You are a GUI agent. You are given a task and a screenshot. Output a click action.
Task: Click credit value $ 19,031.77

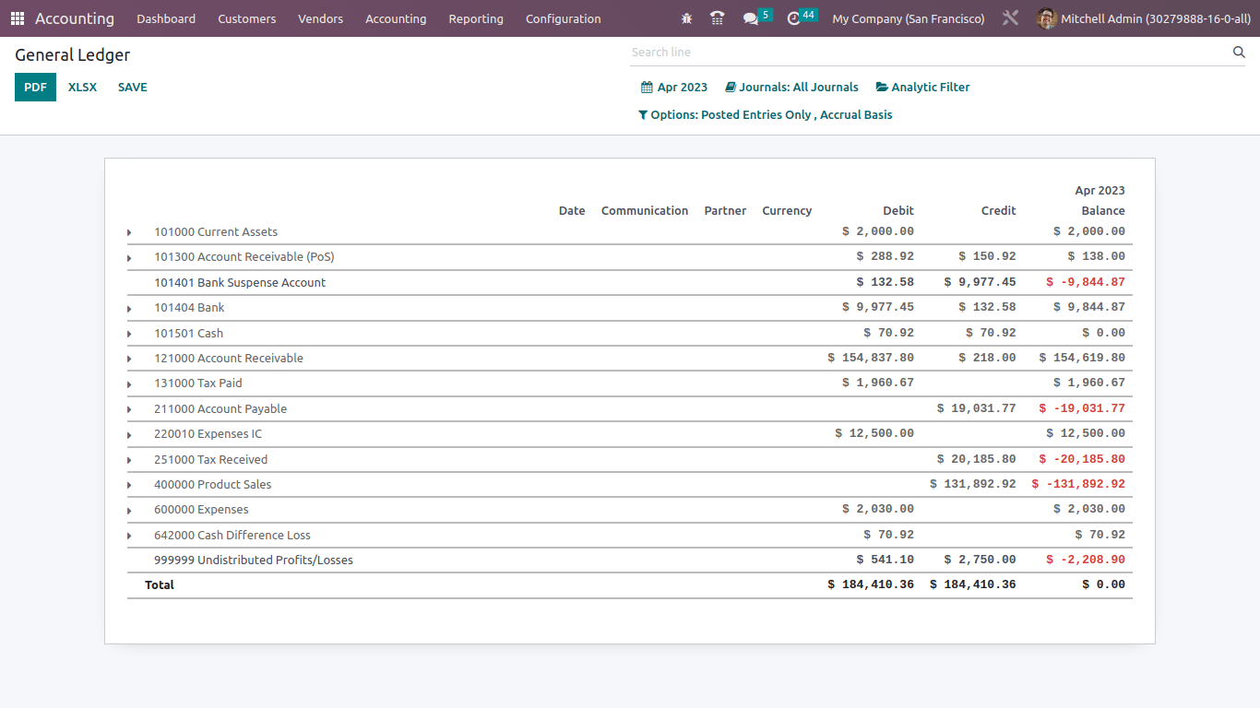pos(976,408)
